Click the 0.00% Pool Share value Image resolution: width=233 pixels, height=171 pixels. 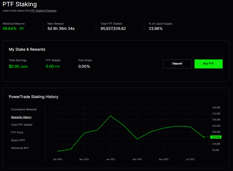[84, 66]
